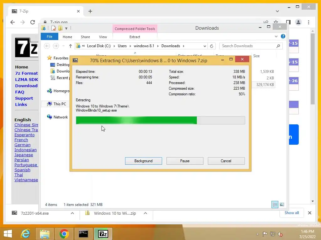Viewport: 321px width, 240px height.
Task: Open Chrome three-dot menu
Action: click(x=308, y=22)
